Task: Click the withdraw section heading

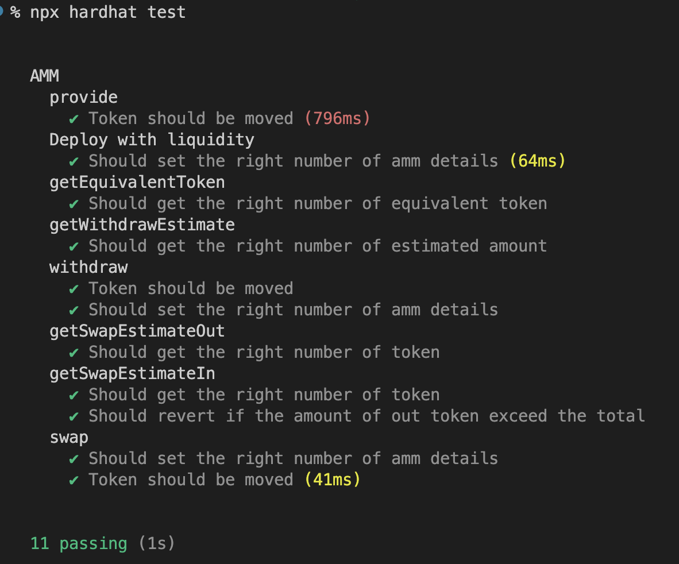Action: 88,267
